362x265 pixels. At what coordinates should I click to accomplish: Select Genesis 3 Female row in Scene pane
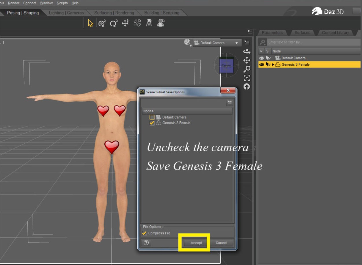point(309,65)
